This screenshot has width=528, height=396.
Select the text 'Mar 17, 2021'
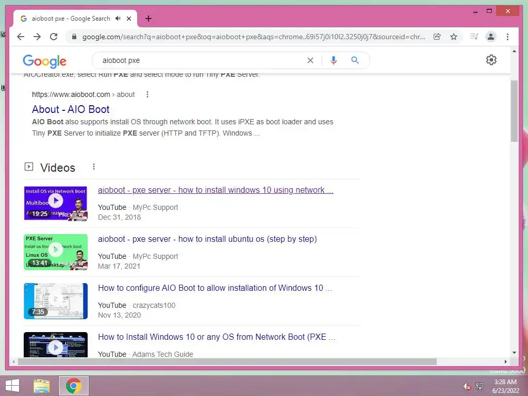pyautogui.click(x=119, y=266)
